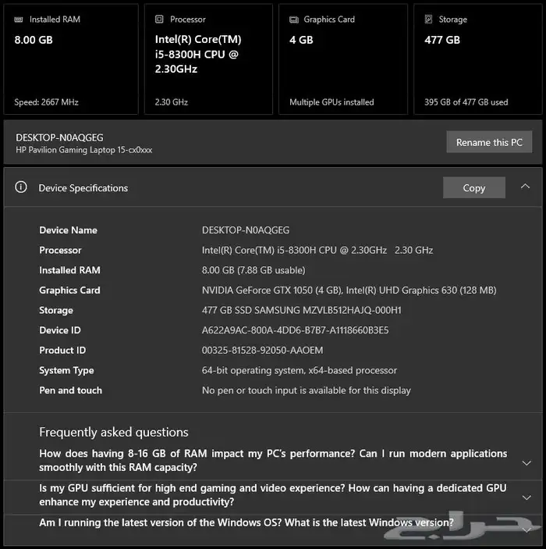The image size is (546, 549).
Task: Open the Graphics Card 4 GB card
Action: pyautogui.click(x=343, y=59)
